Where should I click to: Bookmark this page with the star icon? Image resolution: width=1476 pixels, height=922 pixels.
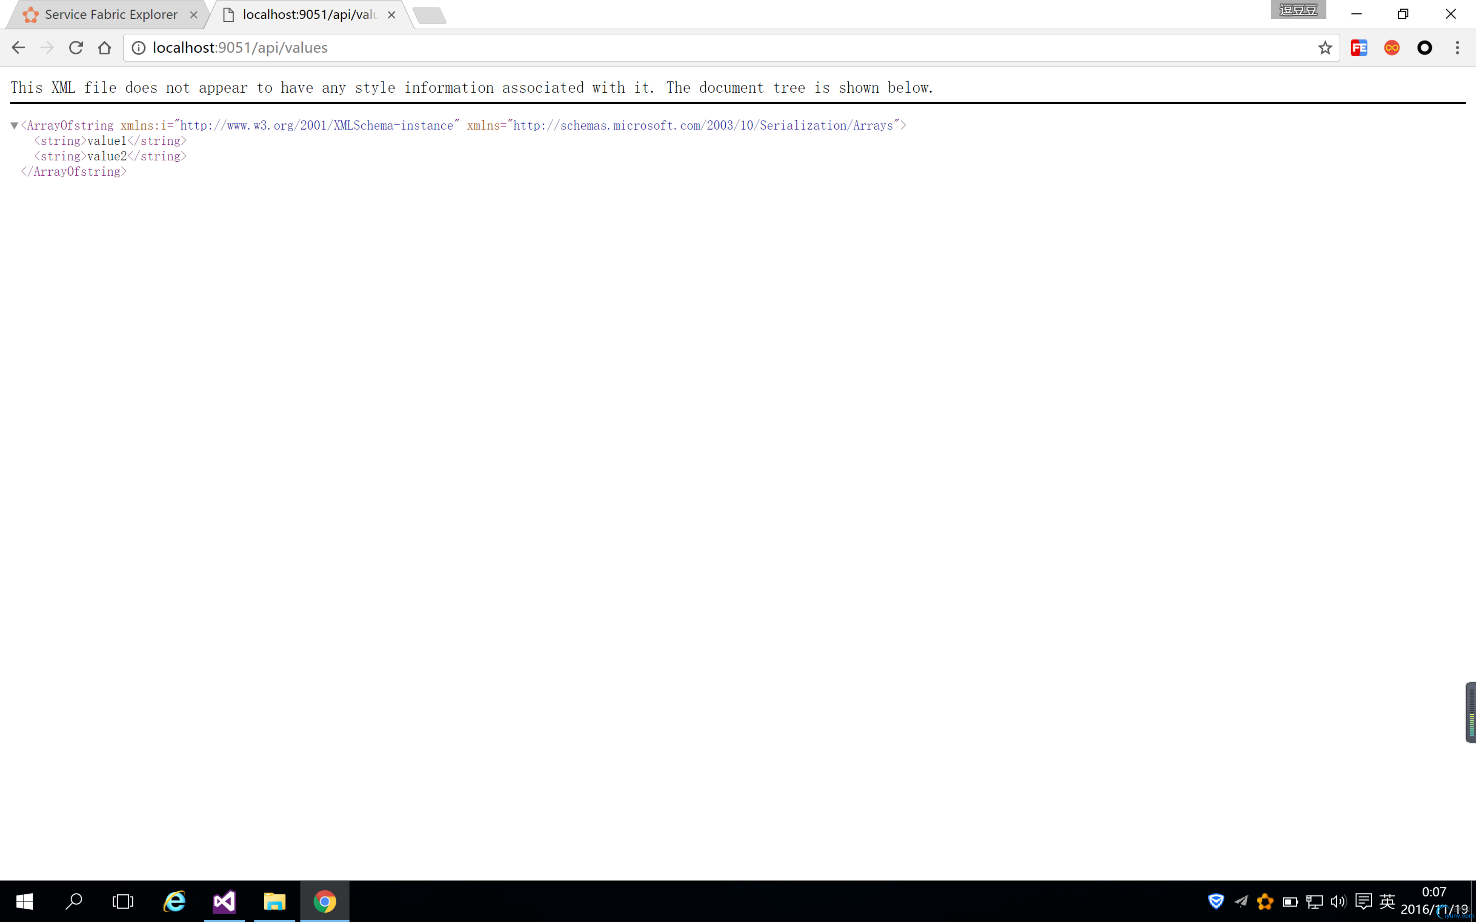[1325, 48]
